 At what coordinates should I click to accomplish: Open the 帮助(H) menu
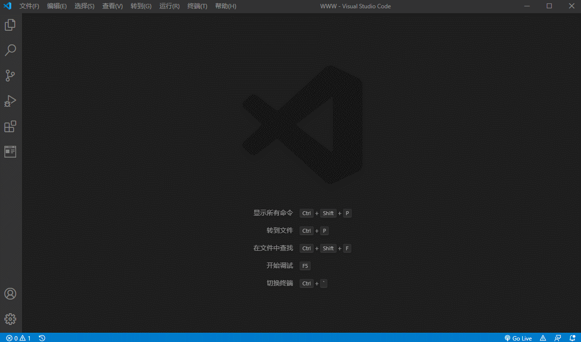tap(226, 6)
